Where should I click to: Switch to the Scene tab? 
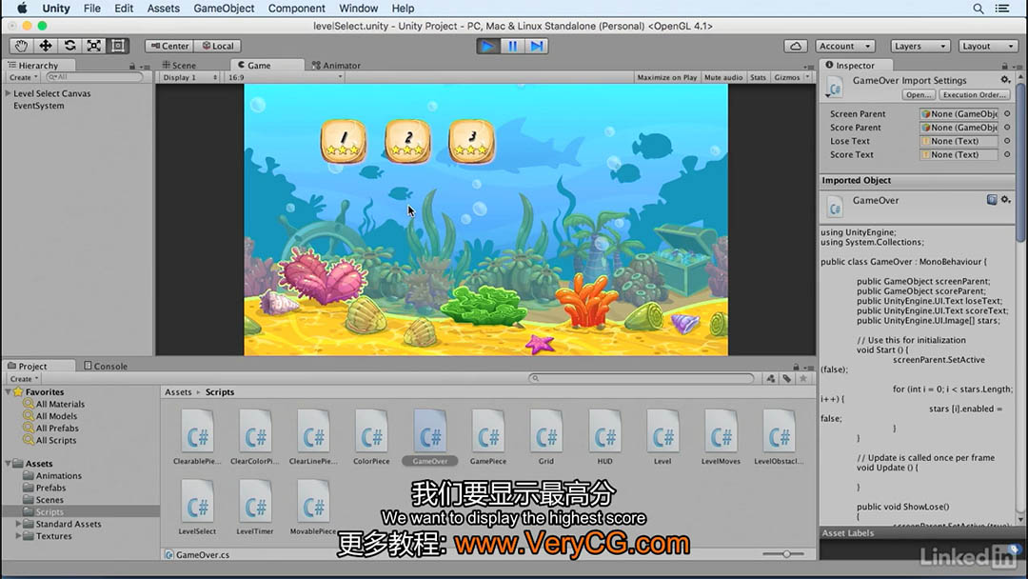179,65
